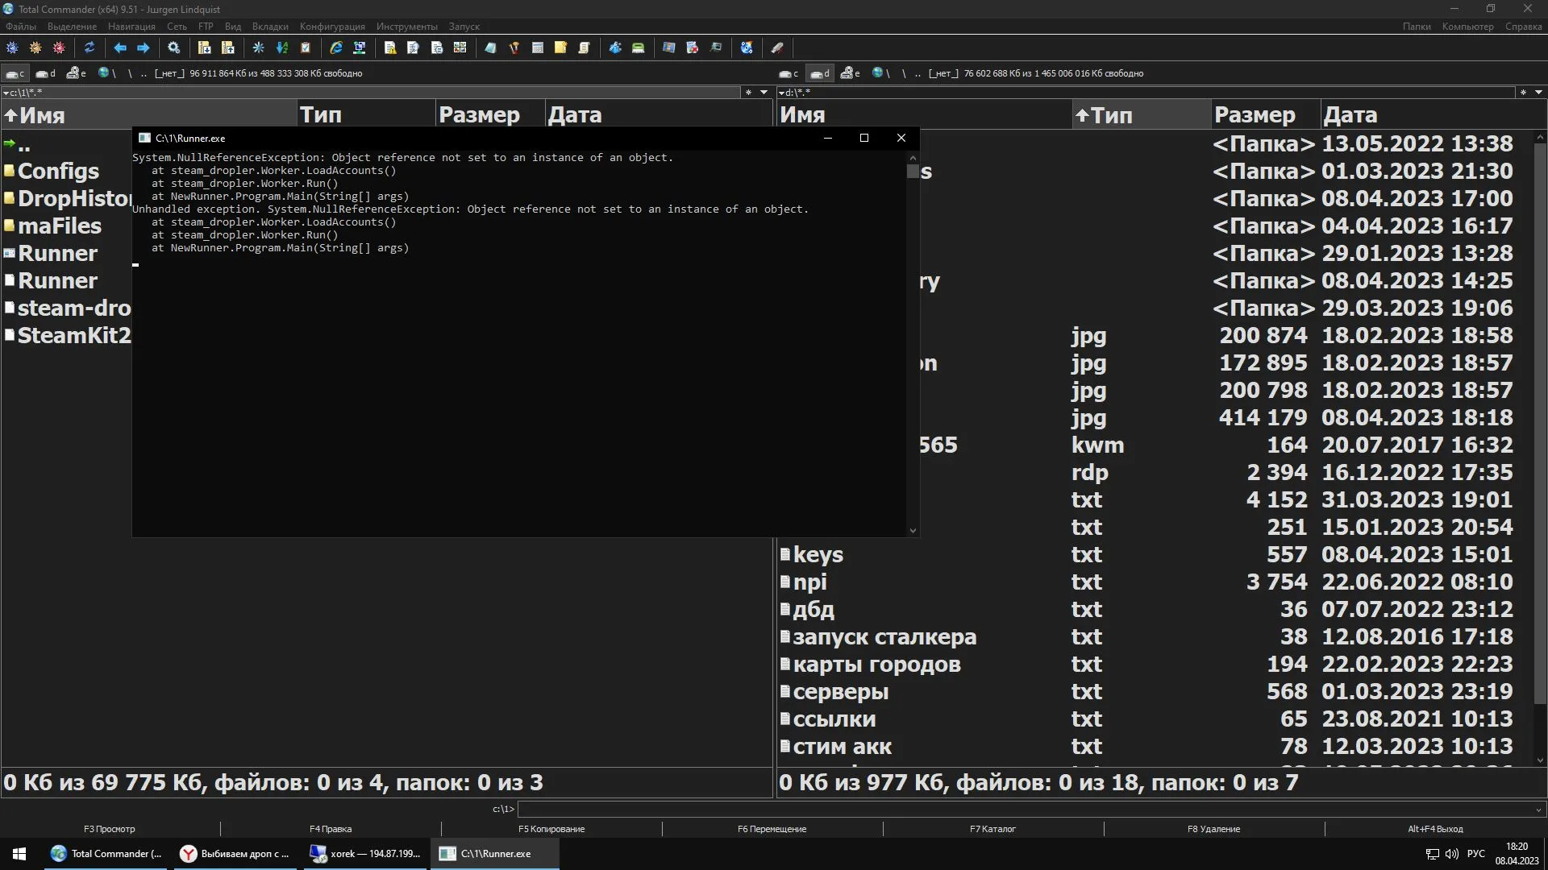Screen dimensions: 1548x870
Task: Open the Навигация menu
Action: click(x=131, y=27)
